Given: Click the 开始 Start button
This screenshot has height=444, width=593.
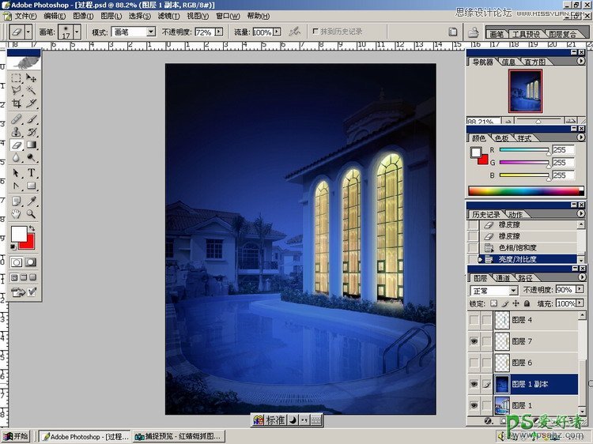Looking at the screenshot, I should coord(17,436).
